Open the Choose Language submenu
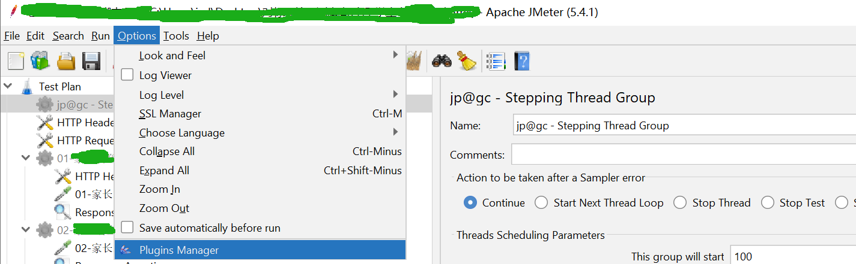Image resolution: width=856 pixels, height=264 pixels. point(260,132)
